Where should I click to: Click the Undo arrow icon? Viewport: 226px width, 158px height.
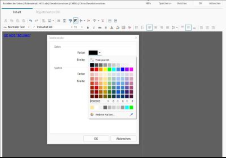[x=30, y=20]
